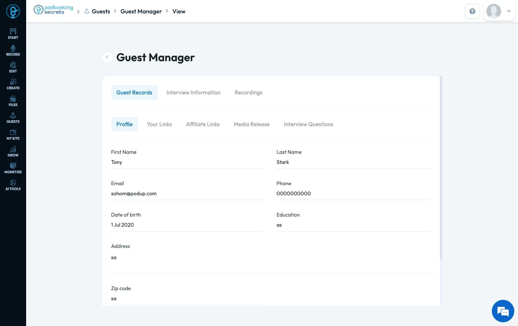The image size is (518, 326).
Task: Open the Grow analytics section
Action: click(13, 151)
